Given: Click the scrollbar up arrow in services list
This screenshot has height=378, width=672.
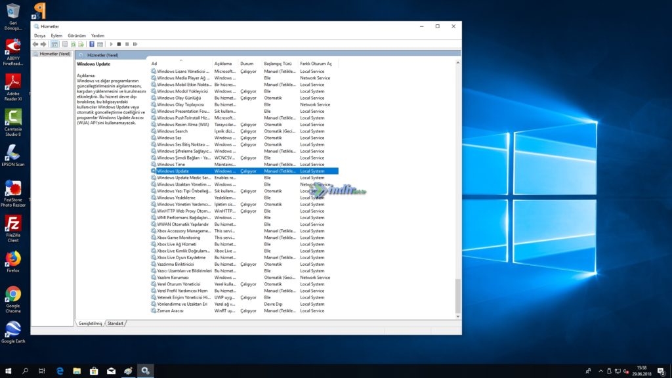Looking at the screenshot, I should coord(457,63).
